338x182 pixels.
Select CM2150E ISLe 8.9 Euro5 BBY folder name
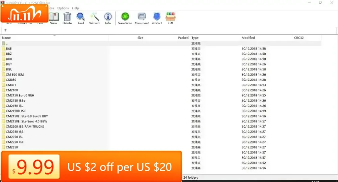27,116
